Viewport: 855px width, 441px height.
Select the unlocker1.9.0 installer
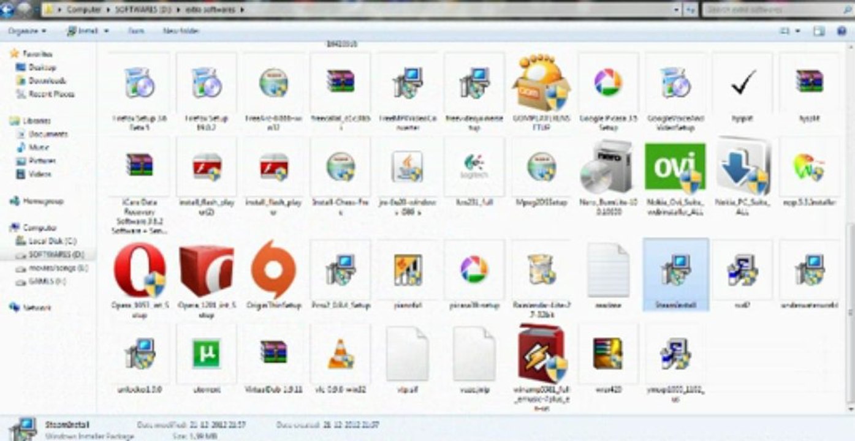point(139,353)
